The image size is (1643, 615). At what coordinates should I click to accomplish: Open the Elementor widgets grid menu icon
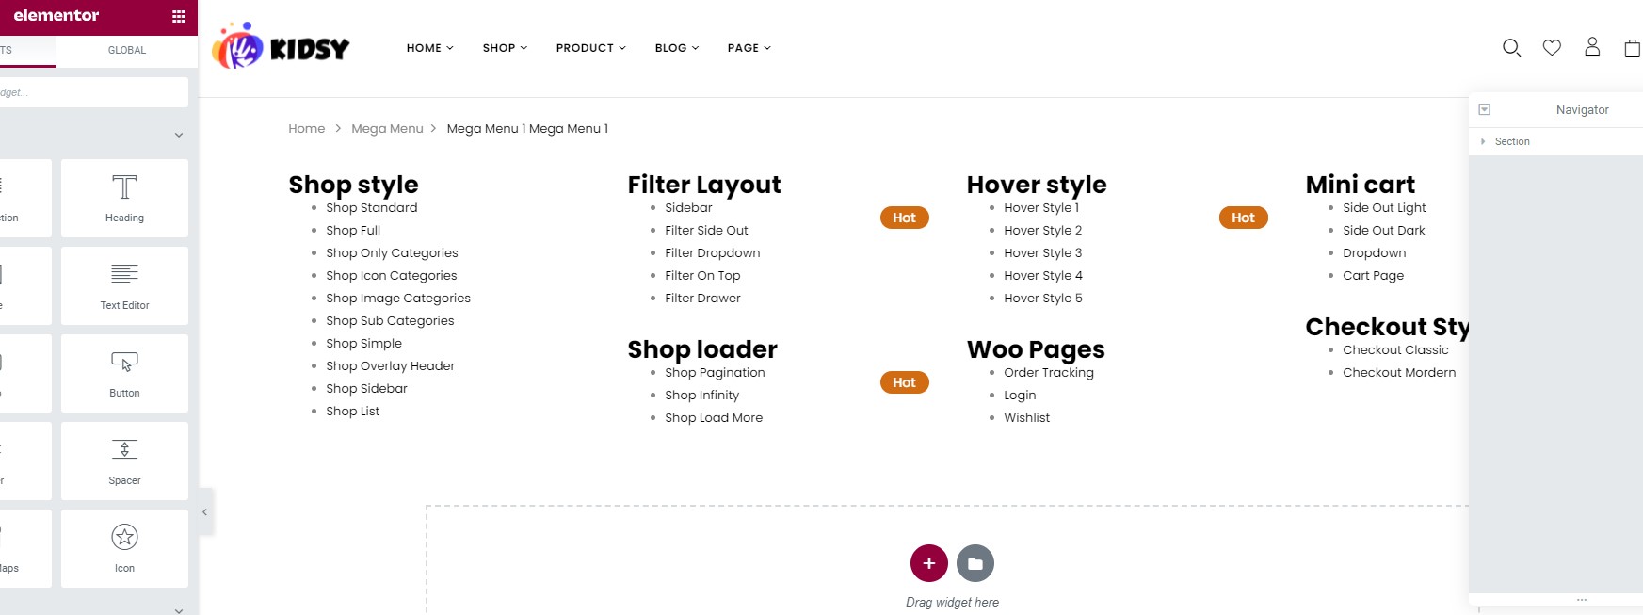coord(179,16)
